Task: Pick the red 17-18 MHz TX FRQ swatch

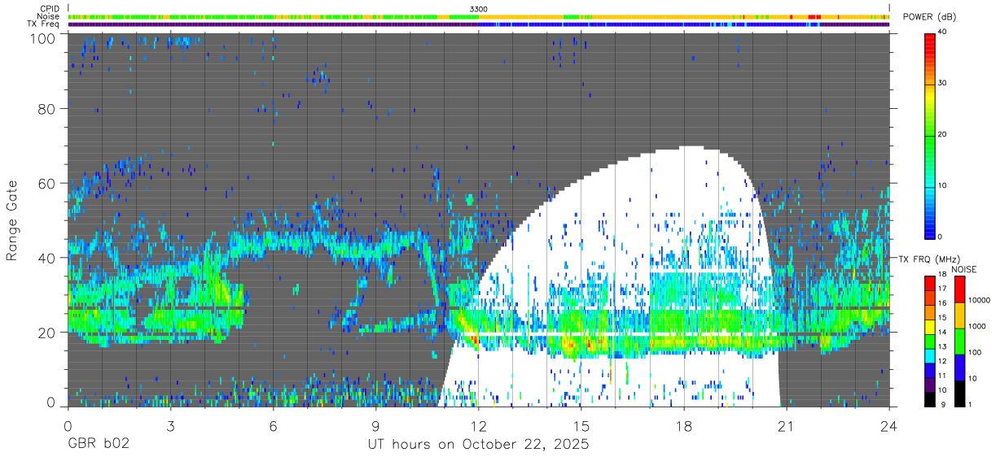Action: (x=929, y=282)
